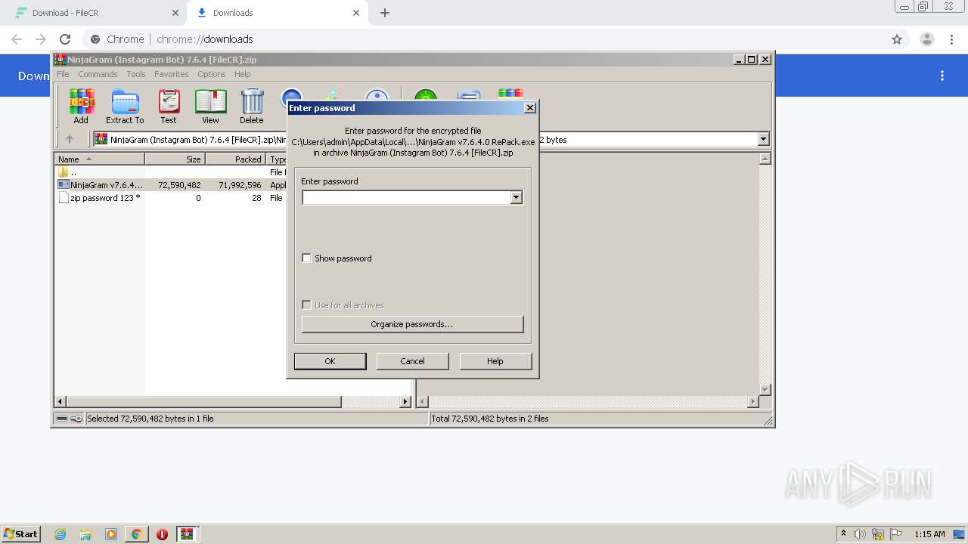This screenshot has width=968, height=544.
Task: Click the volume speaker tray icon
Action: (x=860, y=534)
